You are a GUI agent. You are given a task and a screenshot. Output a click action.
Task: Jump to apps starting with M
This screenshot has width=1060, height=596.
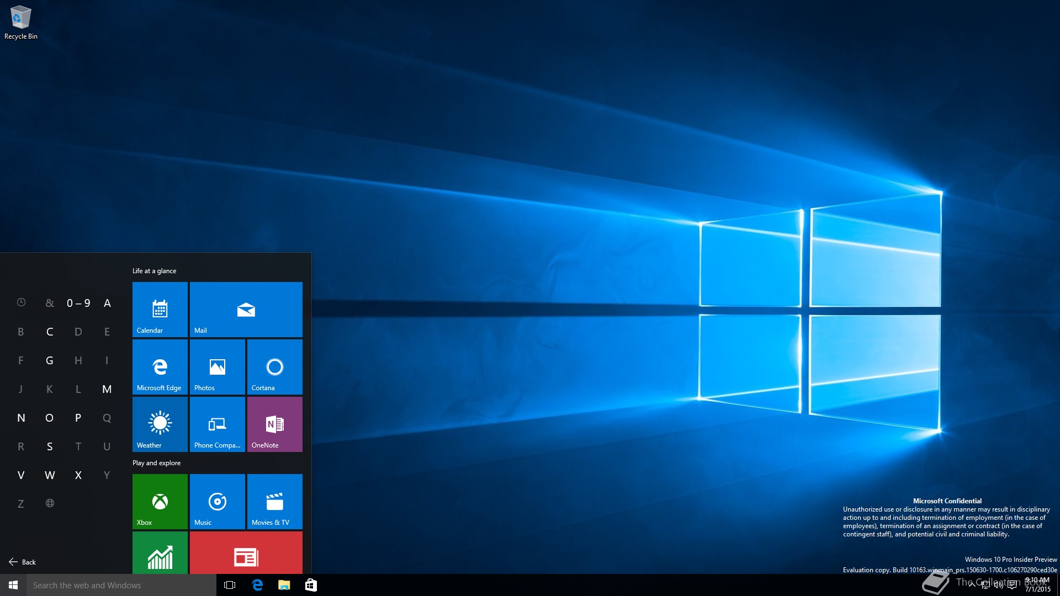coord(107,389)
